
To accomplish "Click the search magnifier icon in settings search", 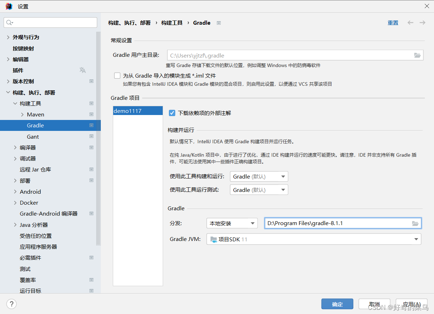I will [10, 23].
